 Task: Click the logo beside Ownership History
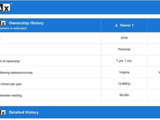pos(3,23)
